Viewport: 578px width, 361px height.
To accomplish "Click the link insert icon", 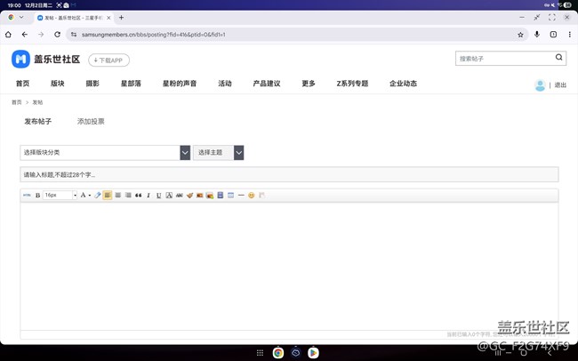I will click(97, 195).
